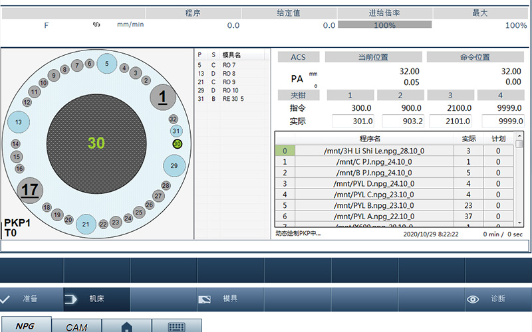
Task: Click the checkmark icon beside 准备
Action: (x=5, y=299)
